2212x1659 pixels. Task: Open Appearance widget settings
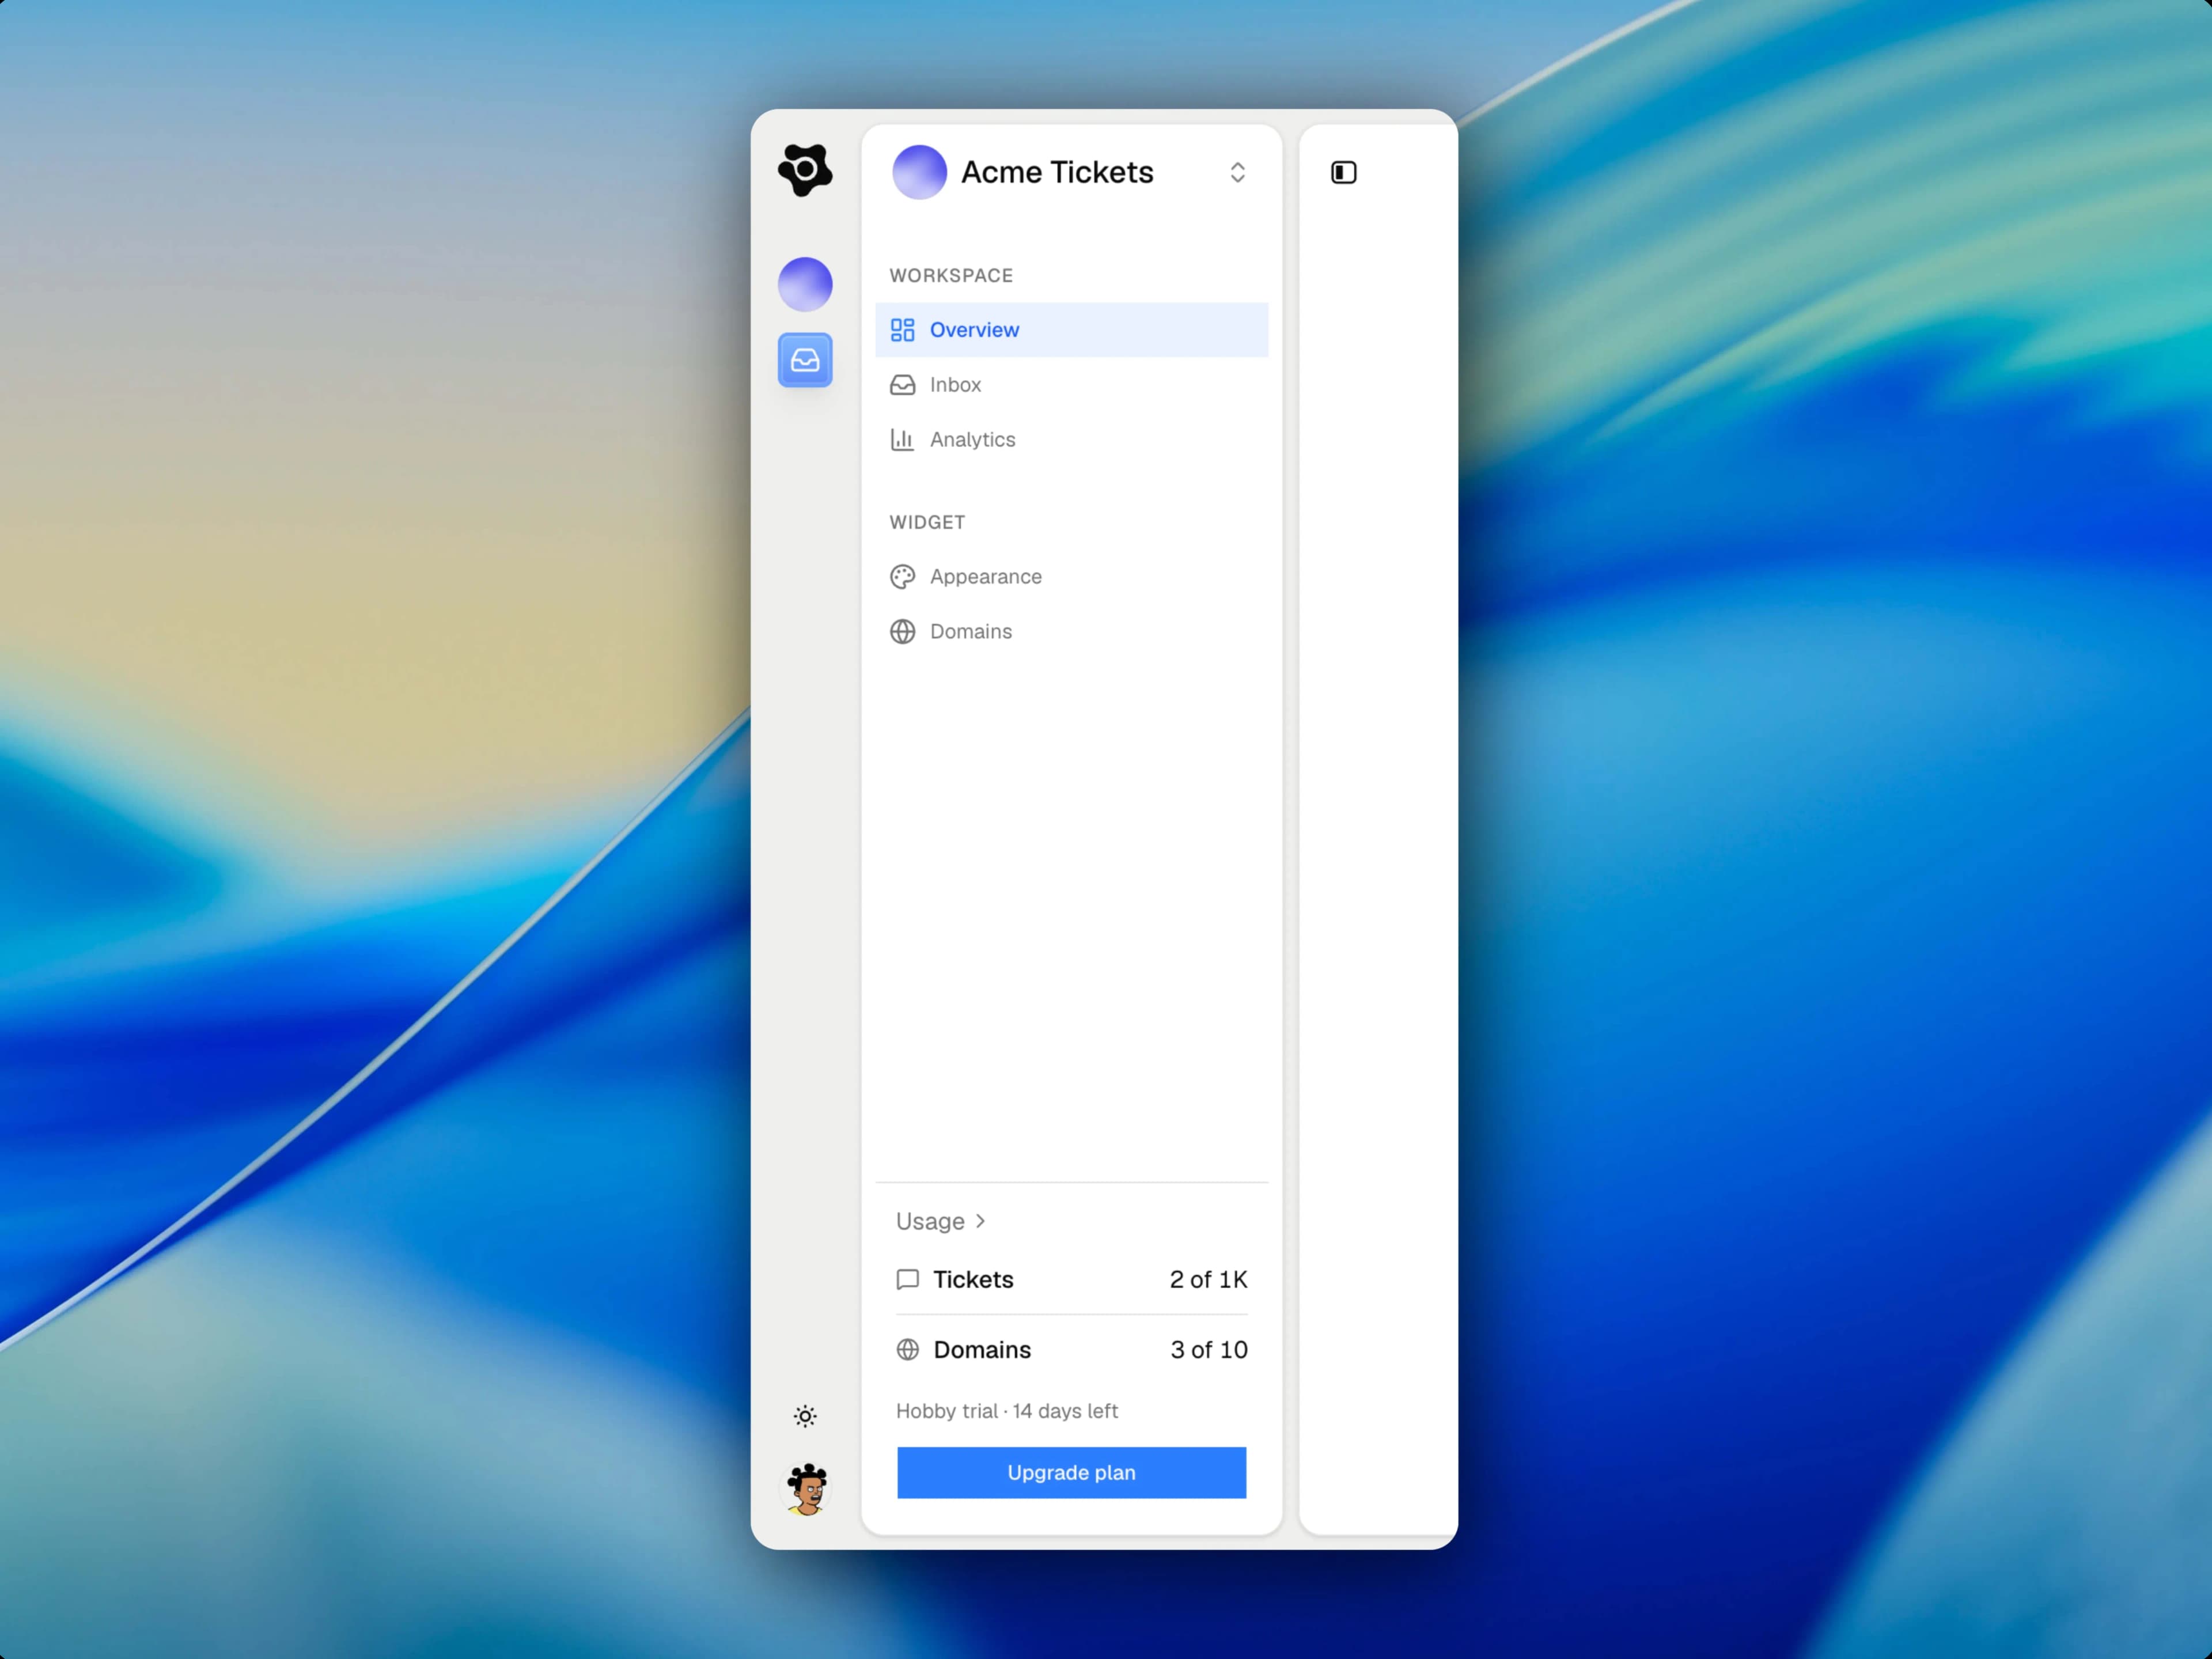[1071, 577]
